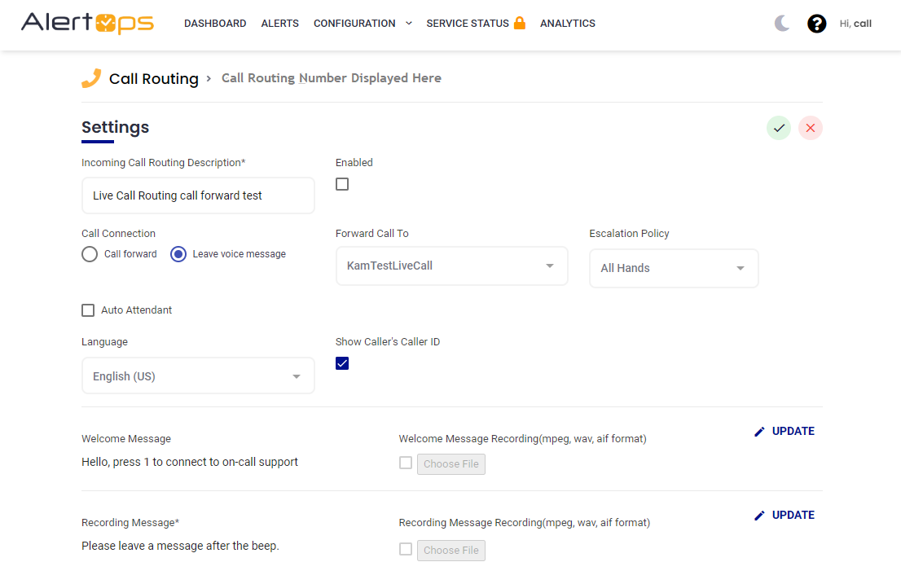901x584 pixels.
Task: Open the Language dropdown
Action: click(x=198, y=376)
